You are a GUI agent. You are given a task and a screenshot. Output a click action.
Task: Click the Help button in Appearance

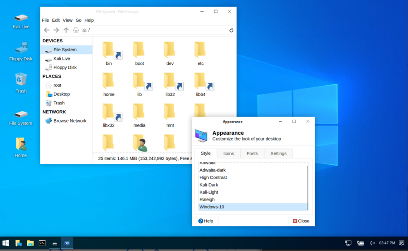click(x=205, y=221)
